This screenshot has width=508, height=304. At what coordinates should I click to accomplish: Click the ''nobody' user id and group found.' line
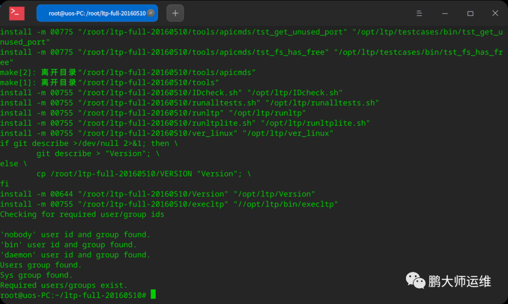coord(75,235)
